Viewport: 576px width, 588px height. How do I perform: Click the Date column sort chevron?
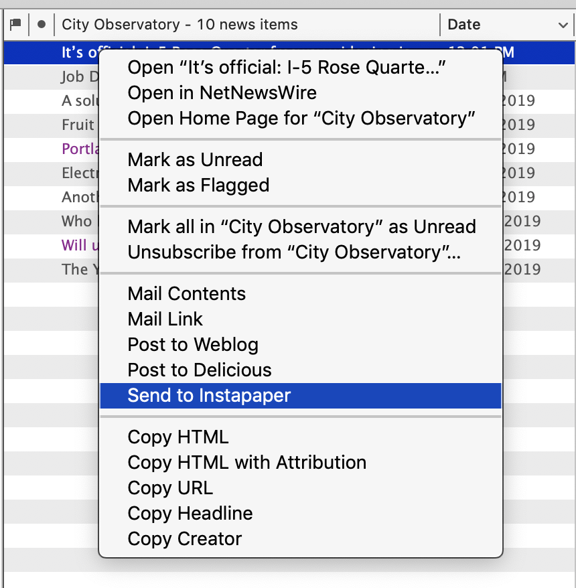point(563,25)
